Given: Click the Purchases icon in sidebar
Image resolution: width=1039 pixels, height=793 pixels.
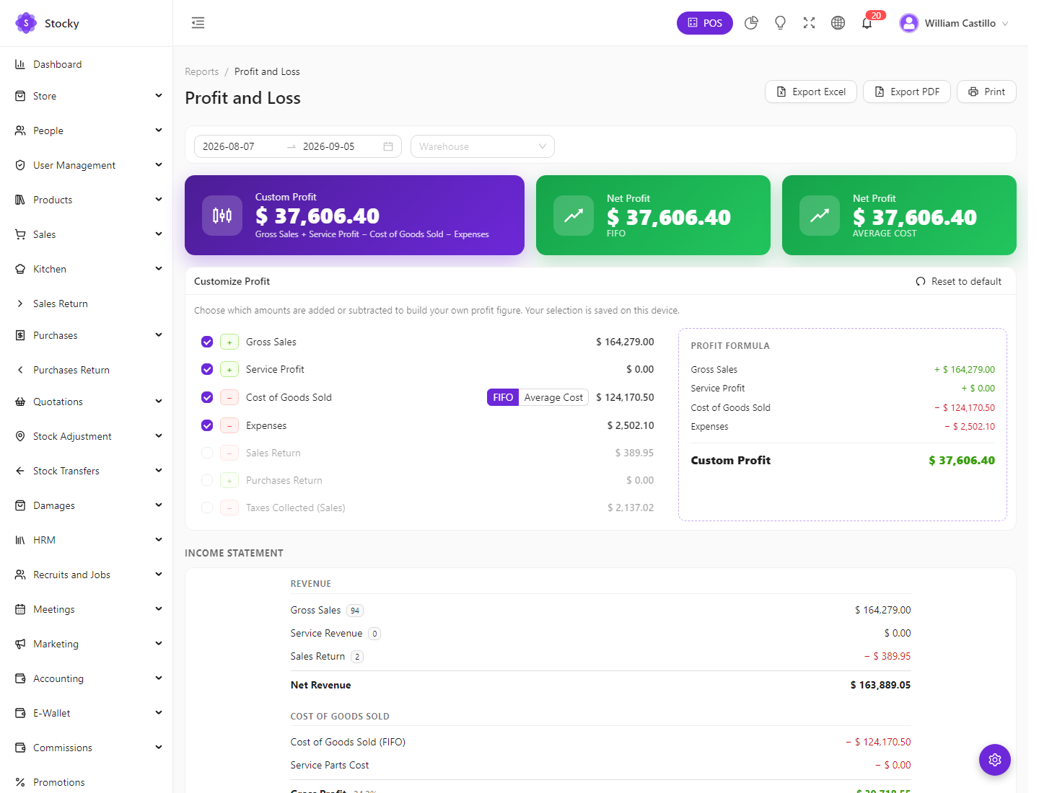Looking at the screenshot, I should (x=20, y=335).
